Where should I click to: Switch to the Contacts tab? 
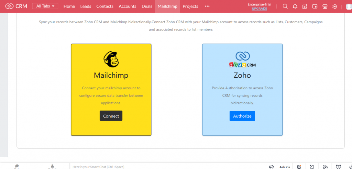[x=105, y=6]
